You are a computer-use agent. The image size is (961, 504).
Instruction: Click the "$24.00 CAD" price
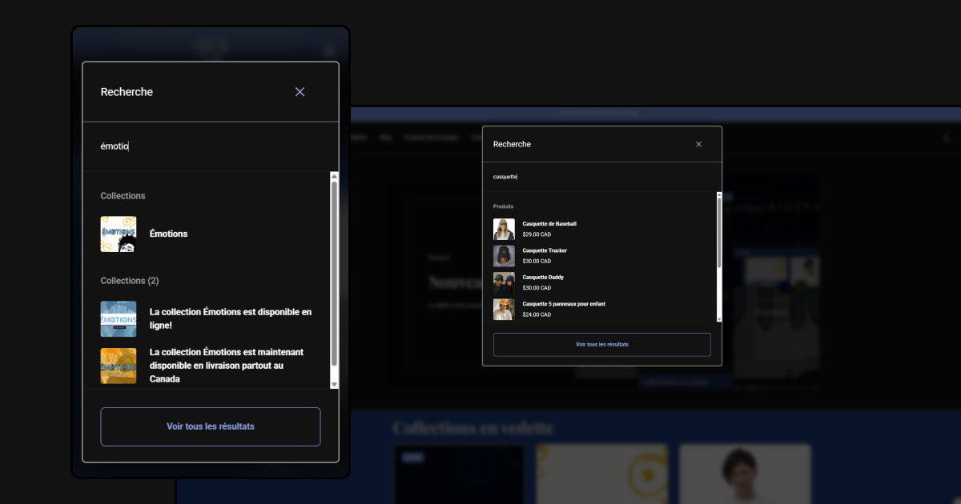coord(537,314)
